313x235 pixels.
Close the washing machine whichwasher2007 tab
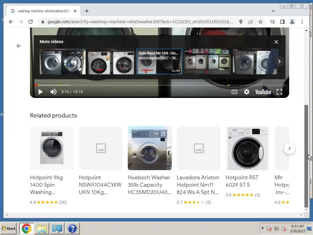click(x=75, y=11)
